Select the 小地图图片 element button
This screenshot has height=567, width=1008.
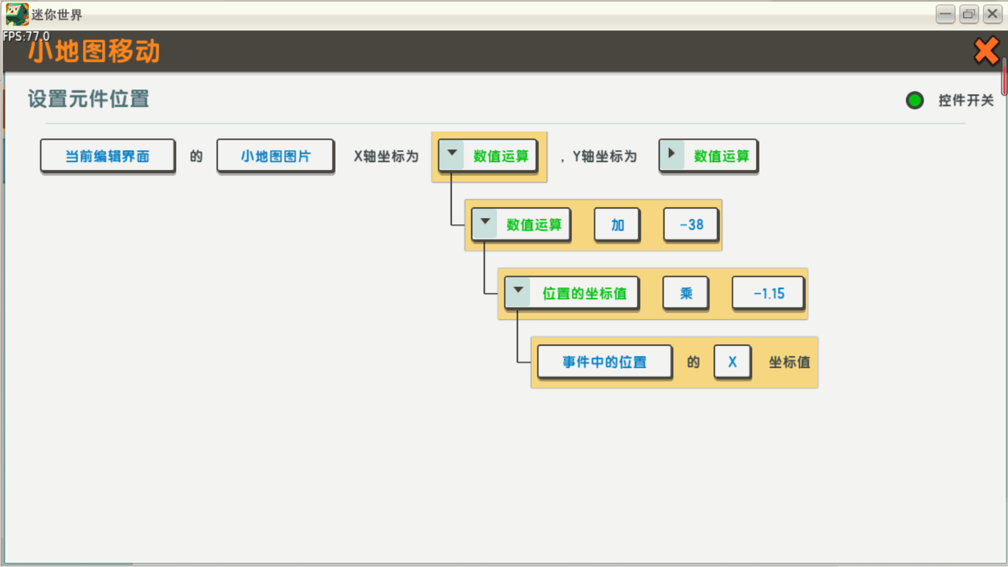point(275,156)
